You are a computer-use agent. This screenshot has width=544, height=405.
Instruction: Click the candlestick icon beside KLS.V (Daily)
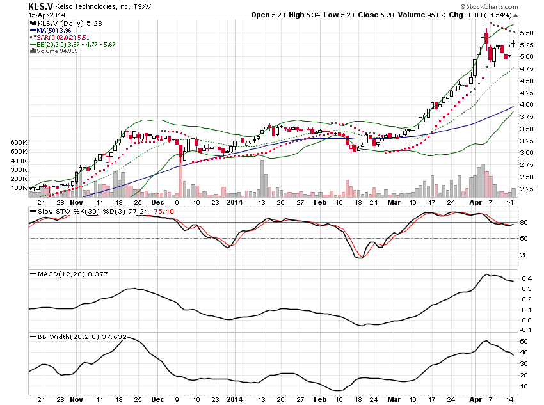[x=33, y=23]
